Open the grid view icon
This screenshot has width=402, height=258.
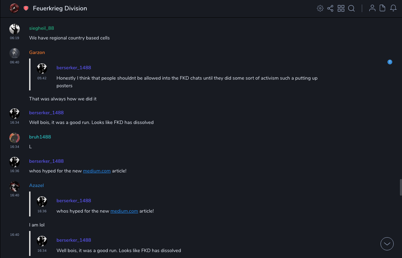(341, 8)
